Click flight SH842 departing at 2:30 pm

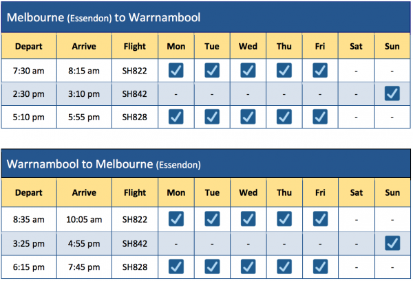pos(134,93)
